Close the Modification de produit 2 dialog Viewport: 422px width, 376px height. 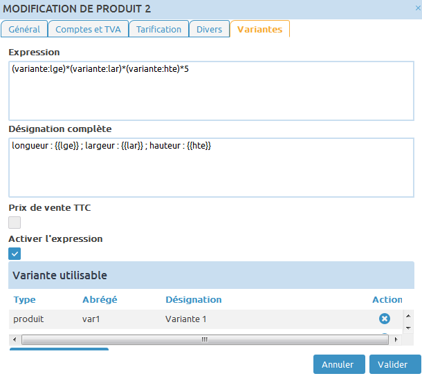417,8
